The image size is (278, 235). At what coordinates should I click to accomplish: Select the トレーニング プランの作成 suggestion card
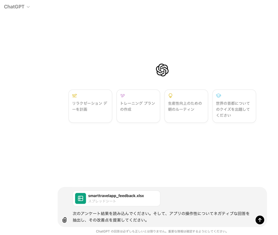click(x=138, y=106)
